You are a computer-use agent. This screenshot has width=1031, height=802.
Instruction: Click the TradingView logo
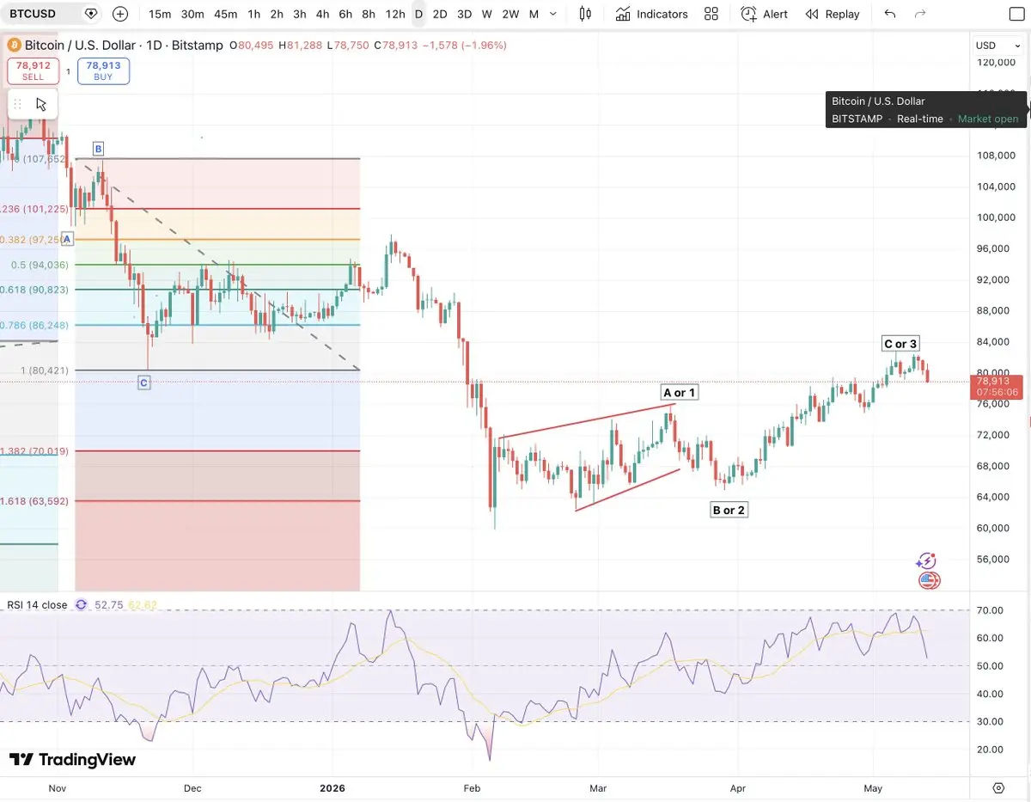click(x=72, y=760)
